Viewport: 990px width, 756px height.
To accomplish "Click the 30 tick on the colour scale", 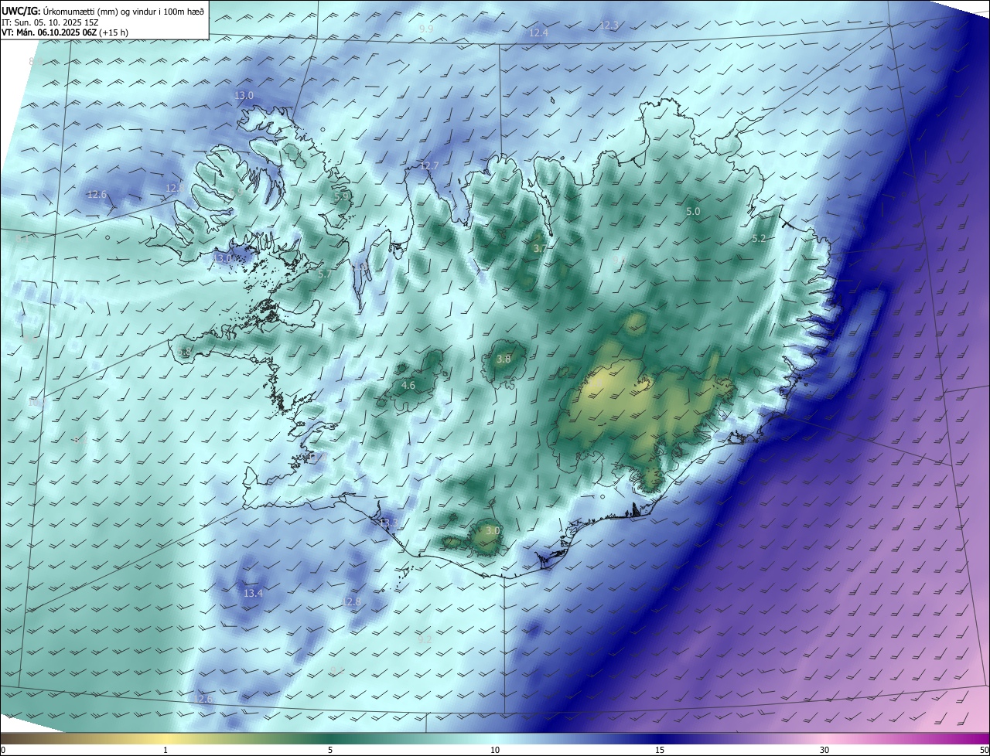I will coord(824,750).
